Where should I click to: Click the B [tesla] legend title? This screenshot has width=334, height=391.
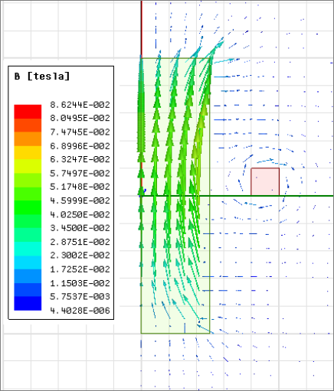click(42, 76)
